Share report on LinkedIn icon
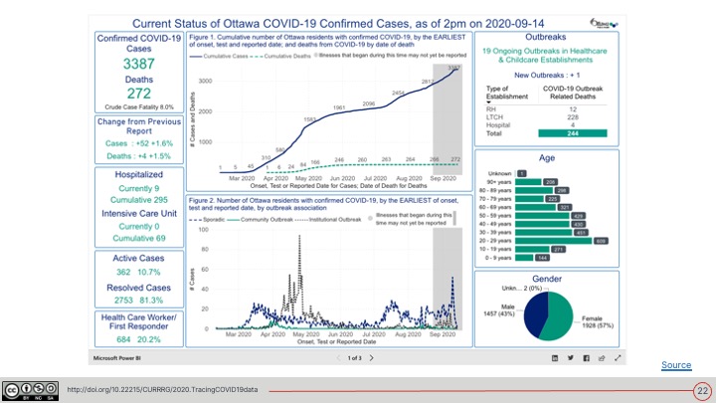Screen dimensions: 716x403 pos(555,358)
